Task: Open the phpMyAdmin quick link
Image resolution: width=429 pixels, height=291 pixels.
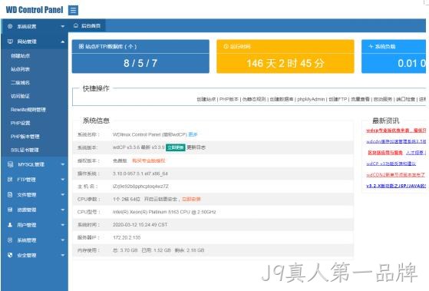Action: point(311,99)
